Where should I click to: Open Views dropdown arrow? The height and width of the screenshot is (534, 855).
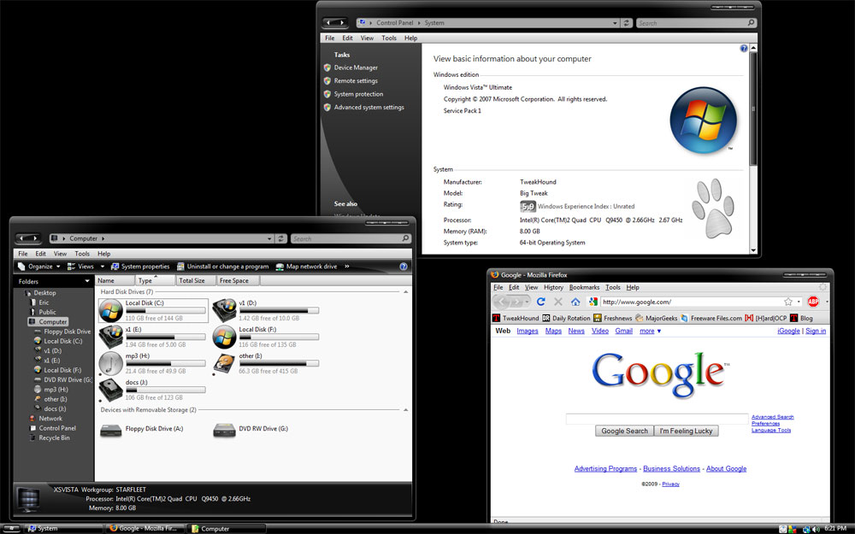[x=102, y=267]
